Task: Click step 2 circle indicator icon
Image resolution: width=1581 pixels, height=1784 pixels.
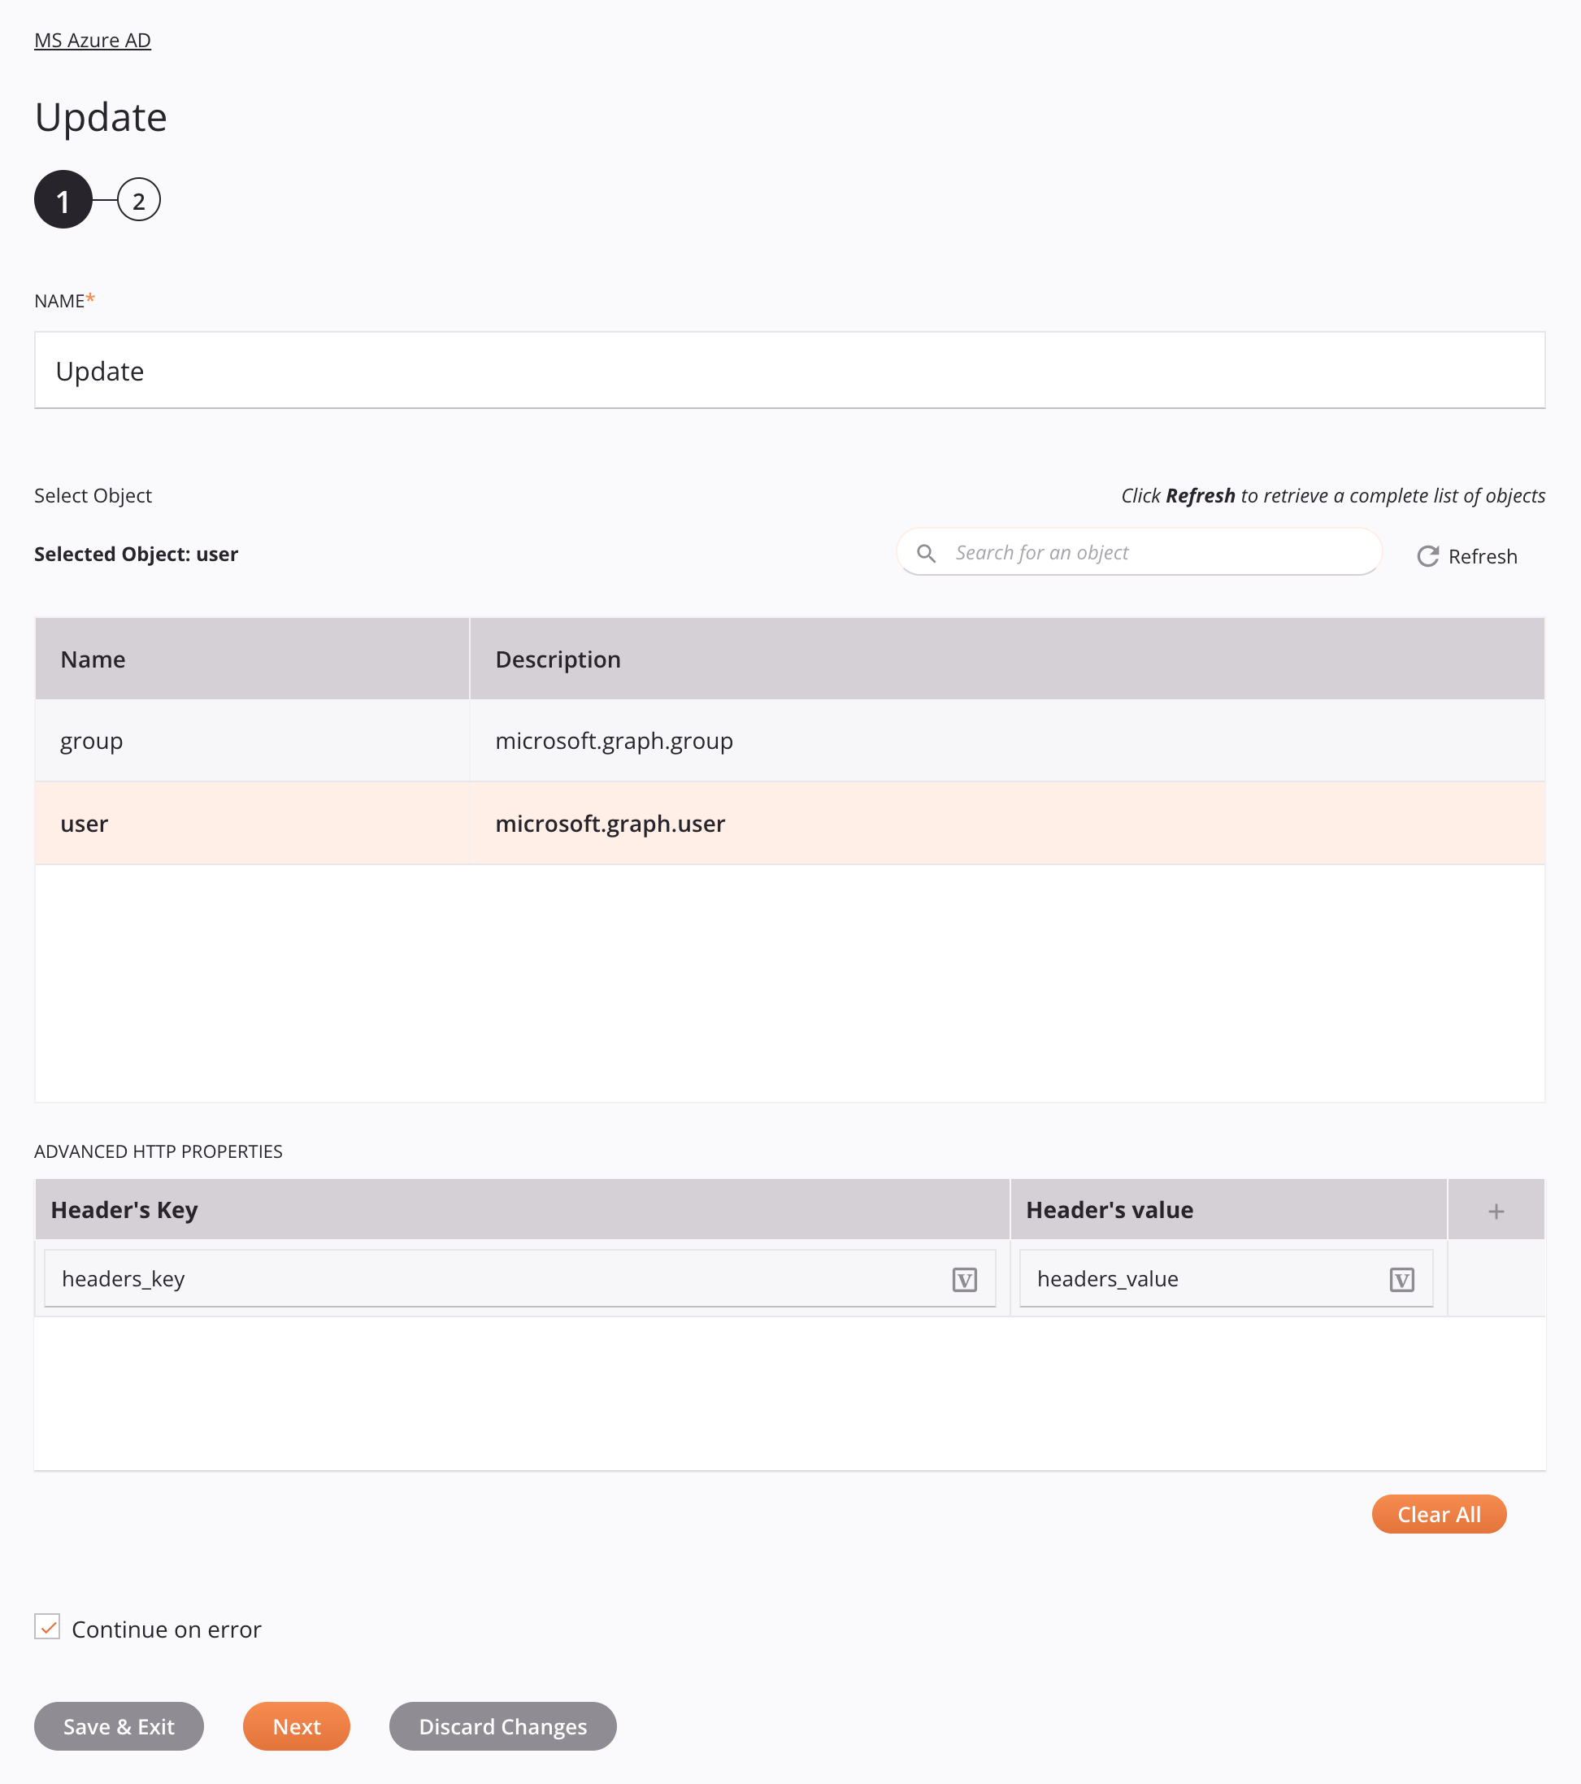Action: click(137, 200)
